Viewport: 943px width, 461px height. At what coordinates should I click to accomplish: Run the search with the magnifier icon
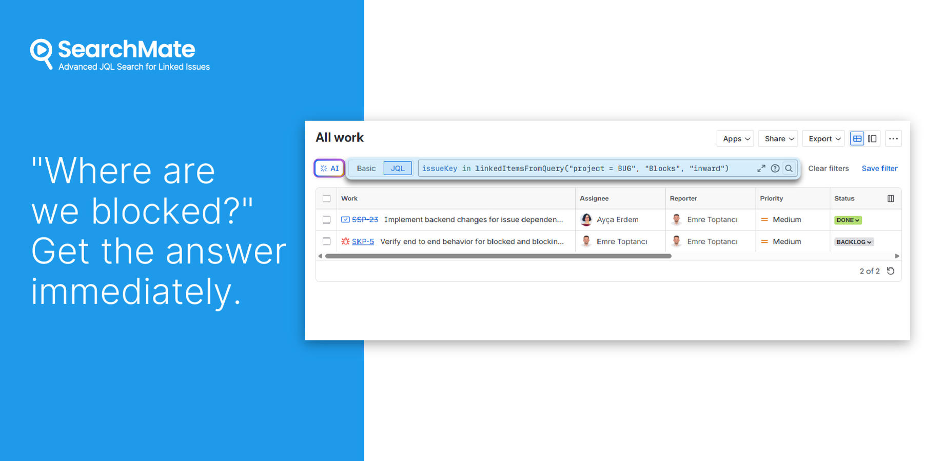[x=789, y=168]
